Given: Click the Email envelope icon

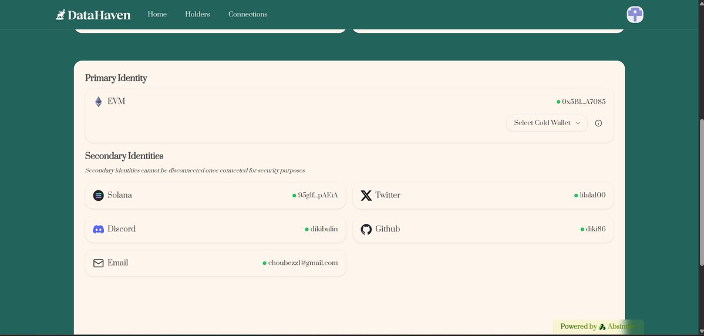Looking at the screenshot, I should pos(98,263).
